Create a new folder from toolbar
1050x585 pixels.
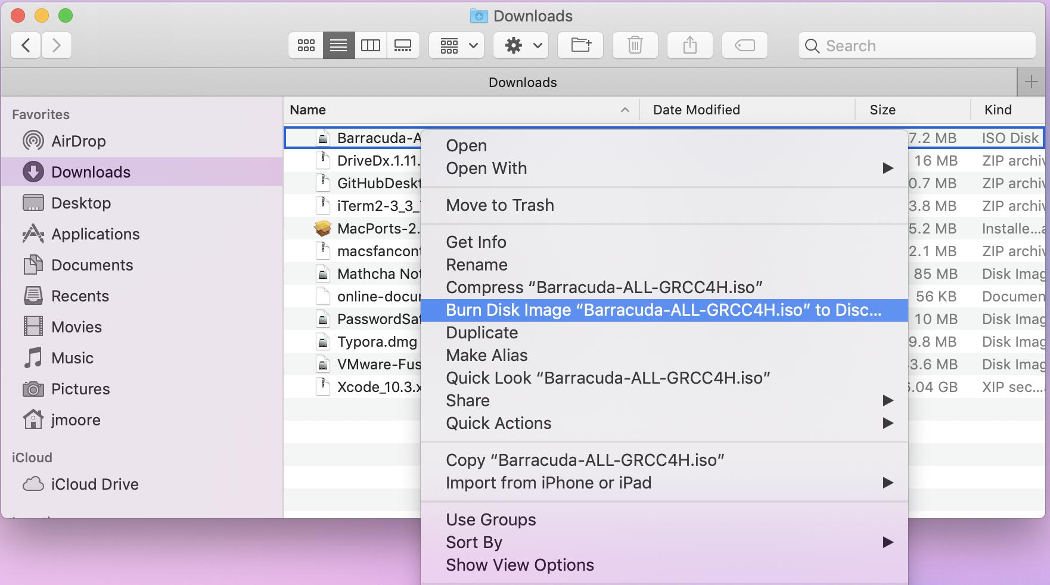coord(580,45)
